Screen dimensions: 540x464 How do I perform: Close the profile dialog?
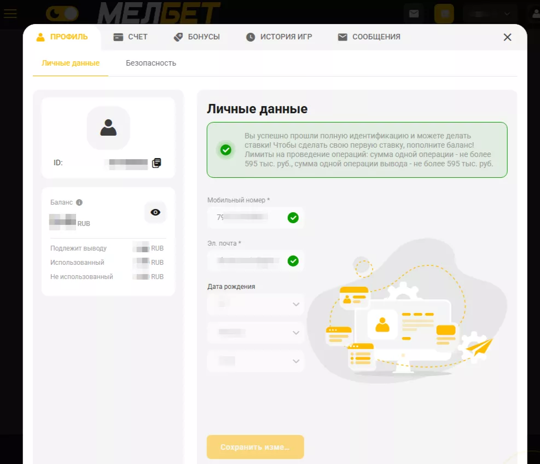coord(507,37)
